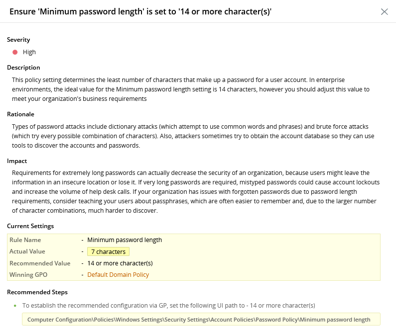
Task: Close the password length policy dialog
Action: click(x=384, y=12)
